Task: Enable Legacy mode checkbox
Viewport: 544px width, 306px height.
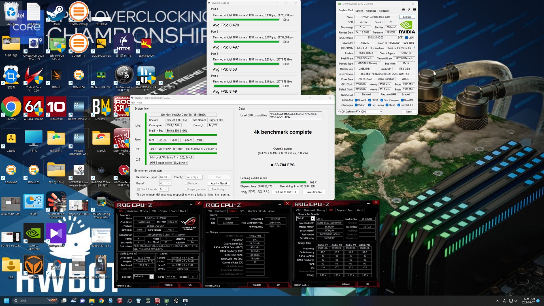Action: pos(186,189)
